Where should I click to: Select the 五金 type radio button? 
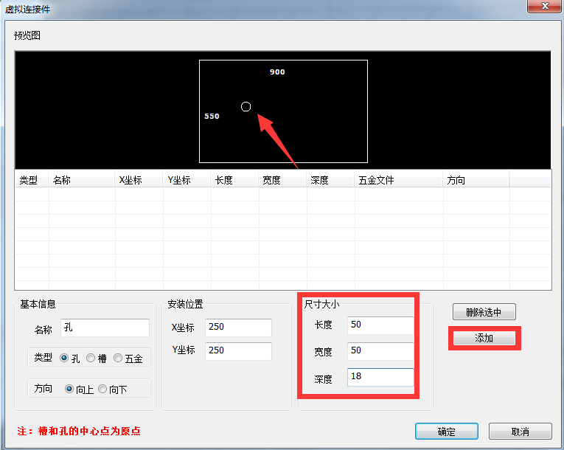pyautogui.click(x=118, y=359)
